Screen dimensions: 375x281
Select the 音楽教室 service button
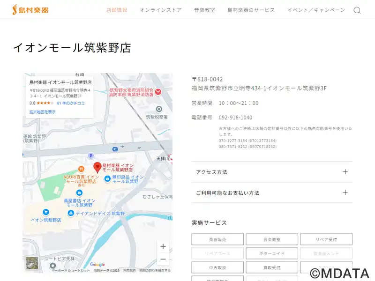272,239
